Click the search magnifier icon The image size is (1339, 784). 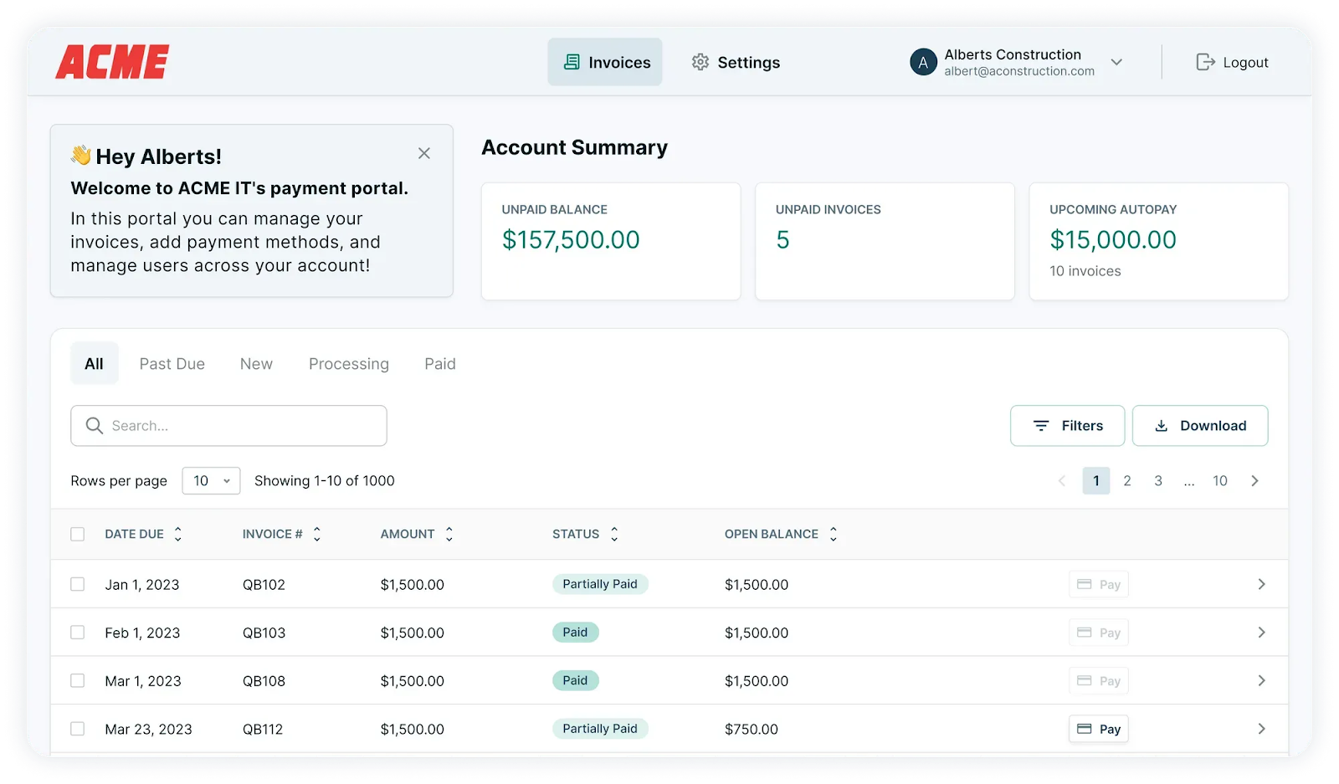click(x=95, y=425)
